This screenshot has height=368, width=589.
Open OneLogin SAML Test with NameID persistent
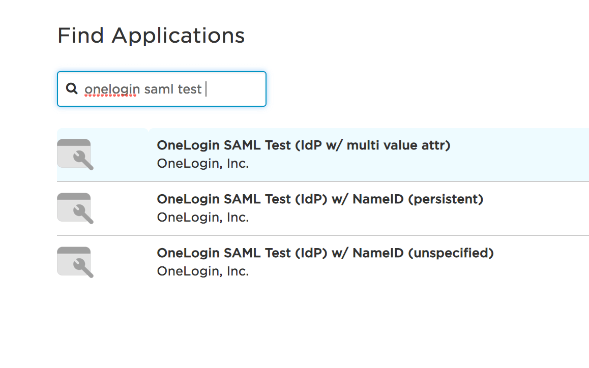point(319,199)
